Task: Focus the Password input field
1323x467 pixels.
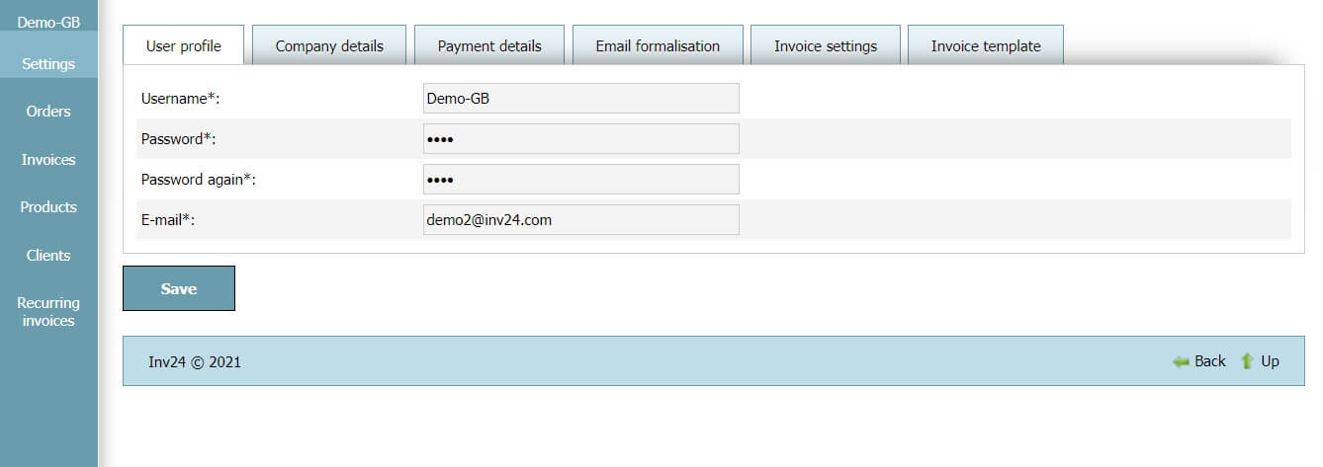Action: pyautogui.click(x=581, y=139)
